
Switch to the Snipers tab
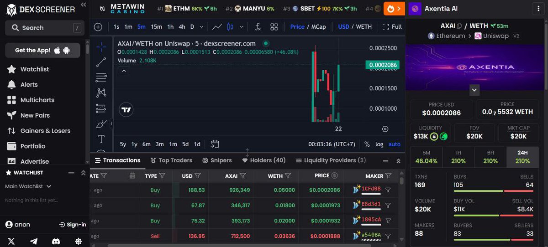(x=217, y=160)
